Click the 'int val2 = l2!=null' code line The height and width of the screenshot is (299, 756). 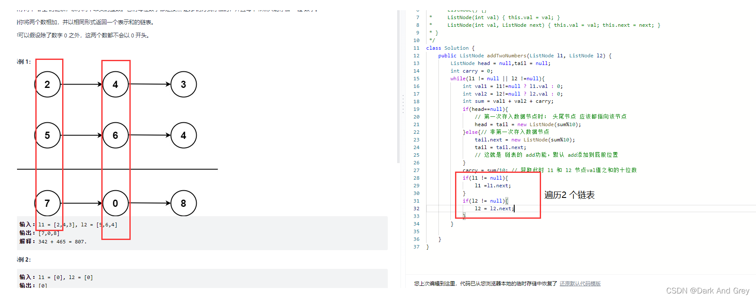click(513, 94)
